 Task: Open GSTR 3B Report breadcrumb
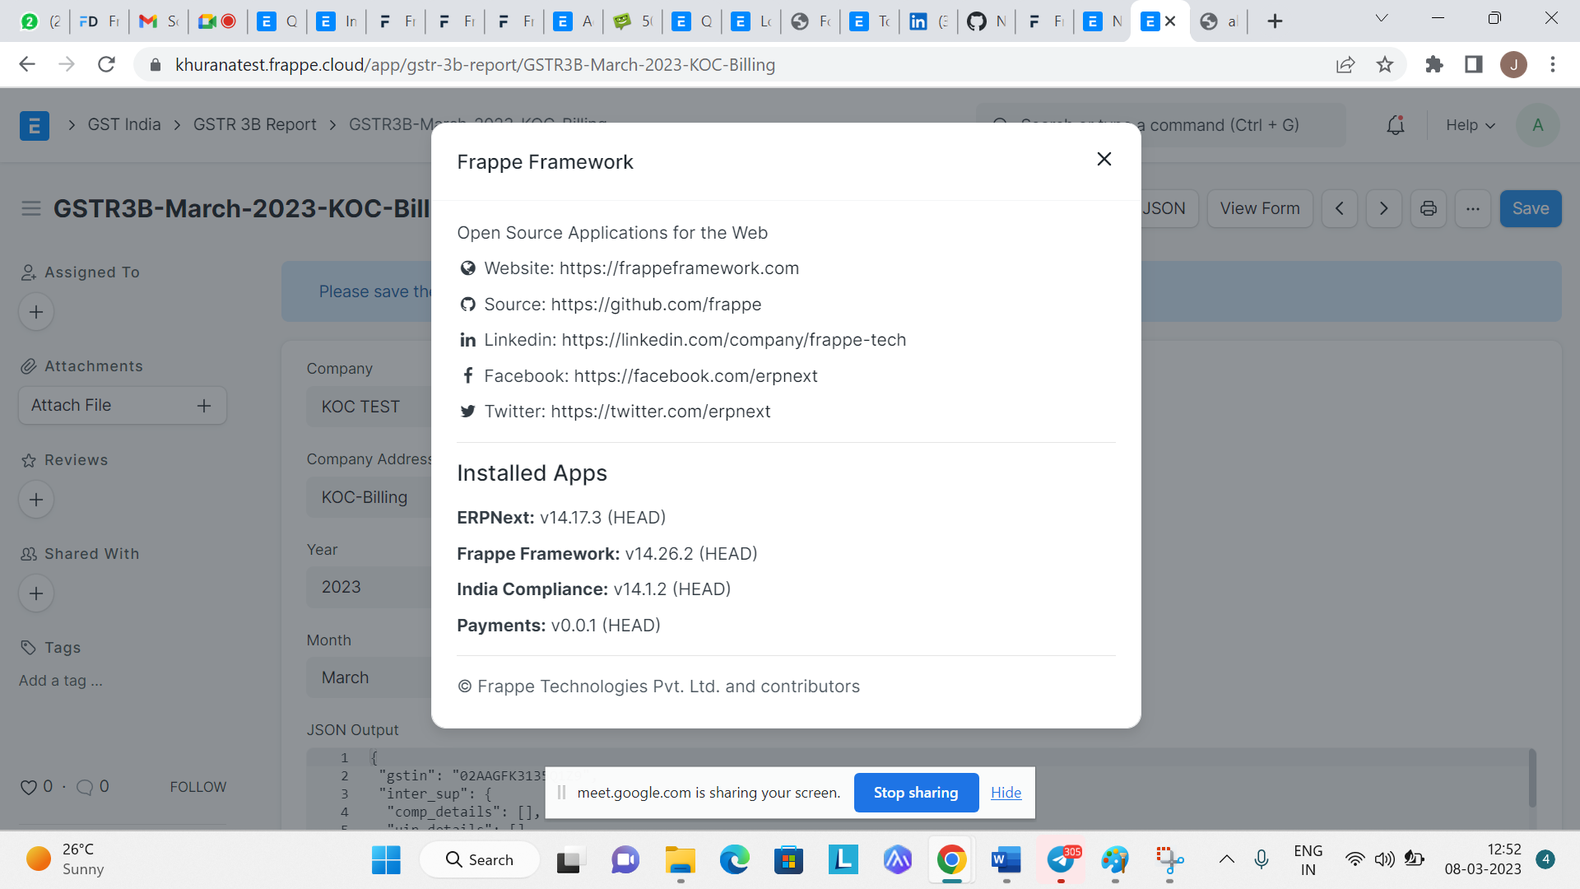(254, 124)
